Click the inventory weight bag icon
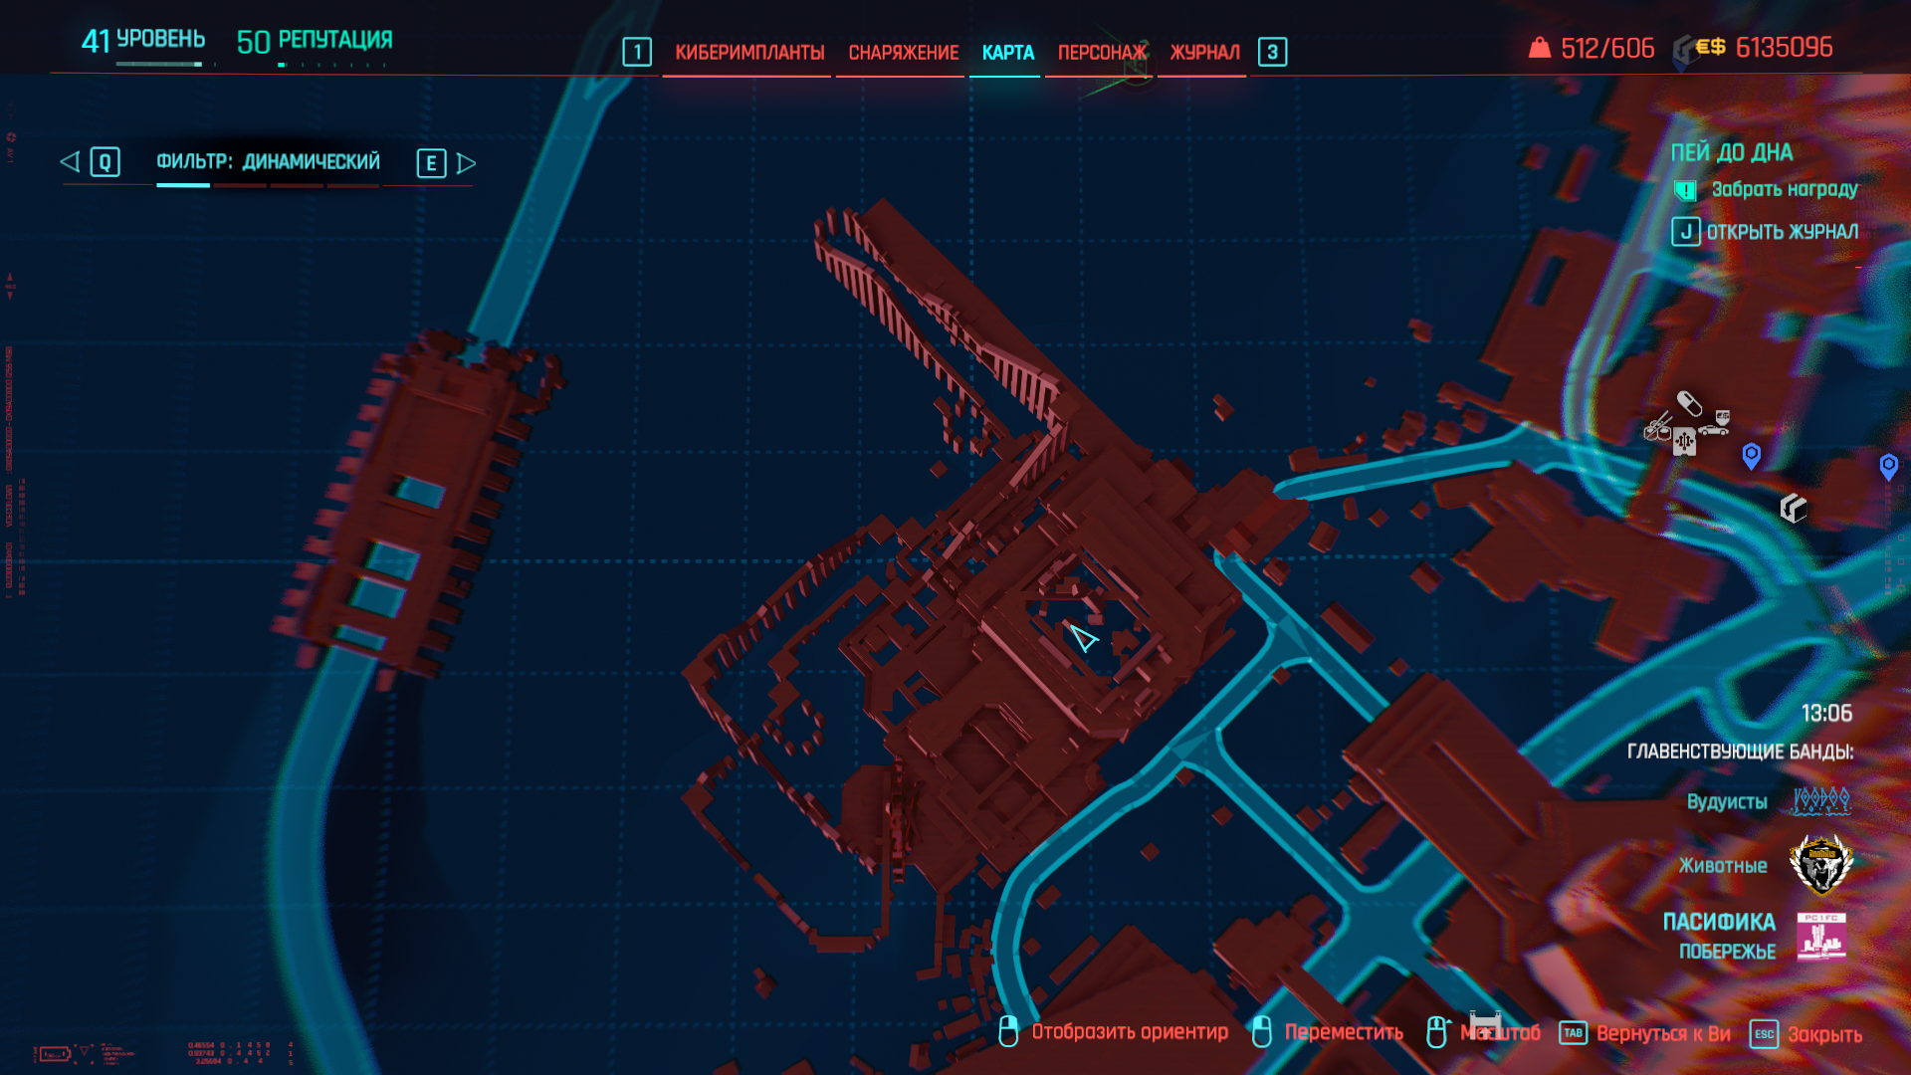Screen dimensions: 1911x1075 tap(1539, 48)
